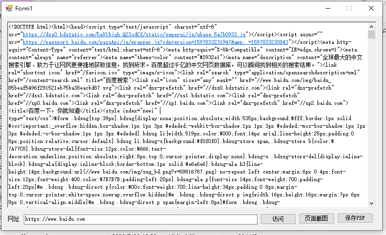Click the Form1 window title text
This screenshot has width=386, height=235.
click(x=24, y=9)
